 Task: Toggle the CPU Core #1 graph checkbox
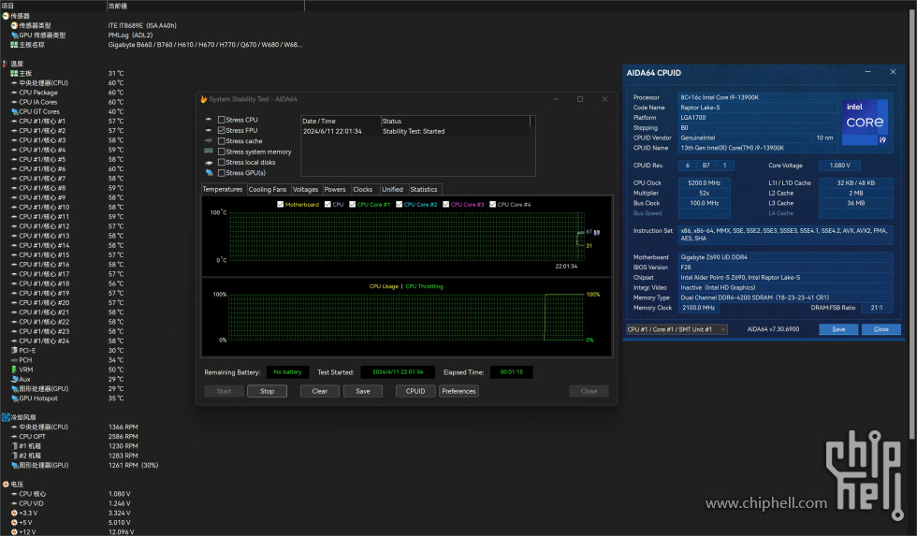click(352, 205)
